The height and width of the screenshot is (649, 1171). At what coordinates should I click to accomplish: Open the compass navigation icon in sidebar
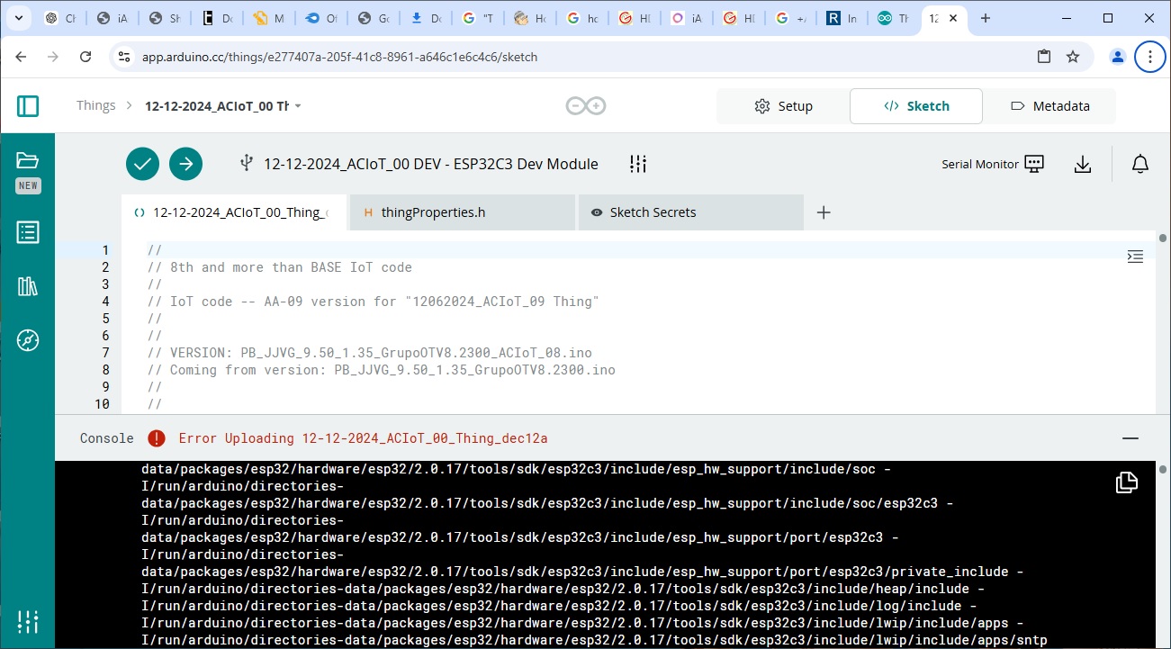28,340
